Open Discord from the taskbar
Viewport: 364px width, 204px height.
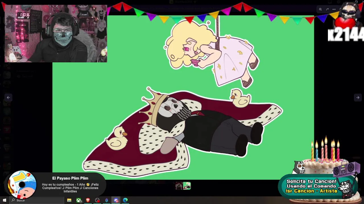[116, 200]
